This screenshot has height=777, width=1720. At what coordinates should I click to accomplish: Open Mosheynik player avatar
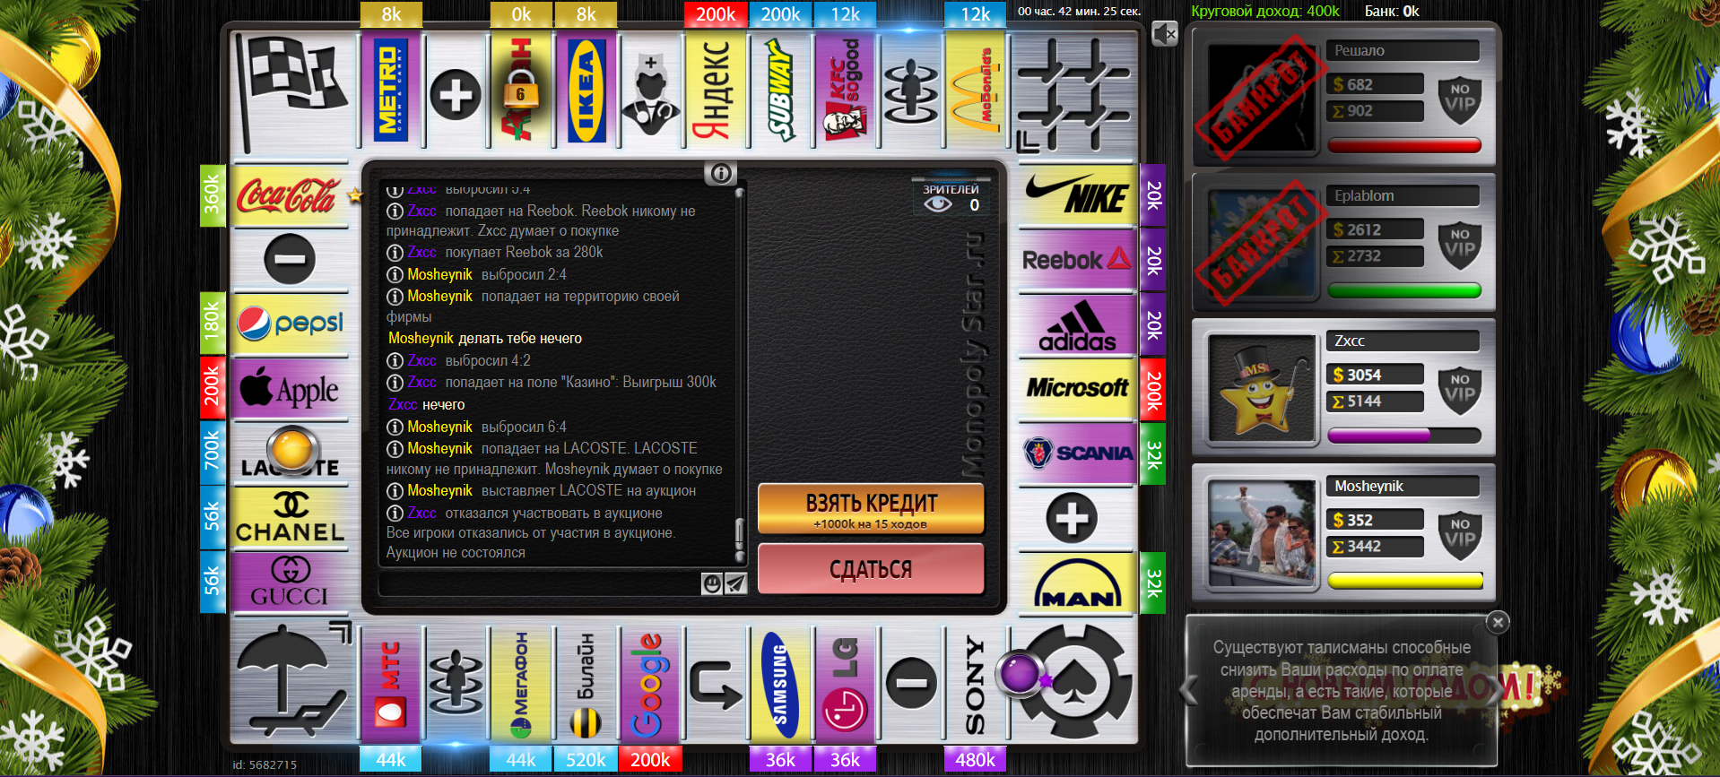pos(1262,533)
